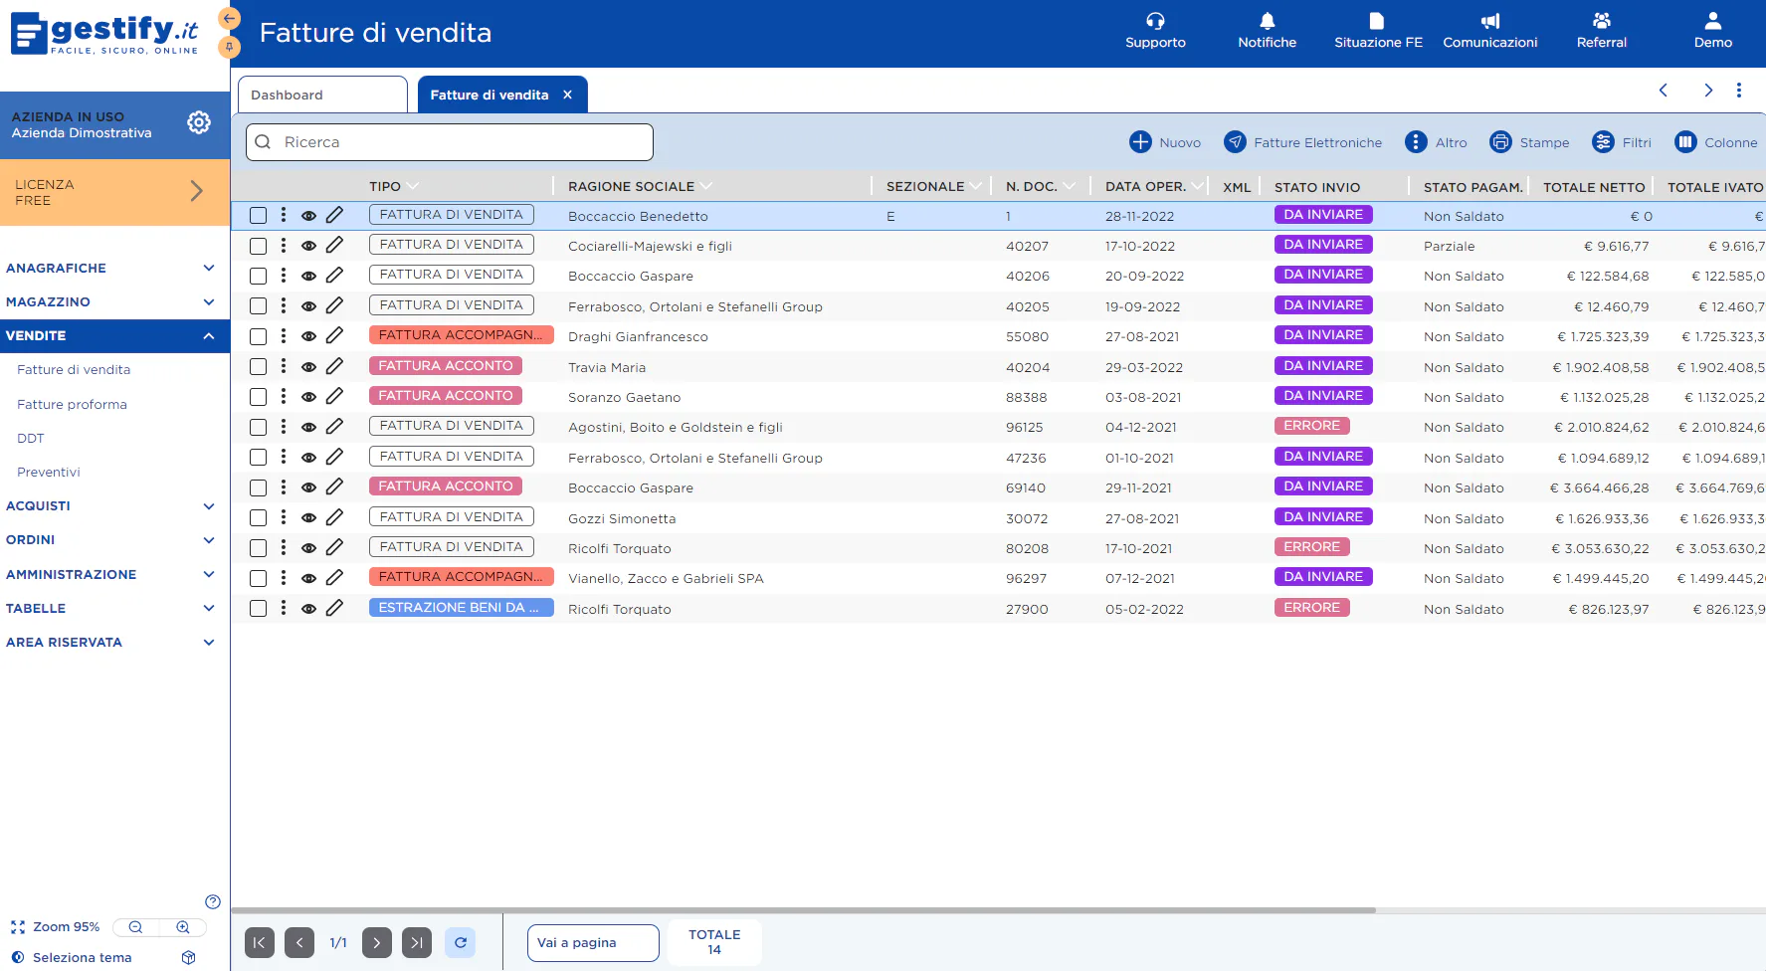
Task: Open RAGIONE SOCIALE column filter dropdown
Action: [x=706, y=186]
